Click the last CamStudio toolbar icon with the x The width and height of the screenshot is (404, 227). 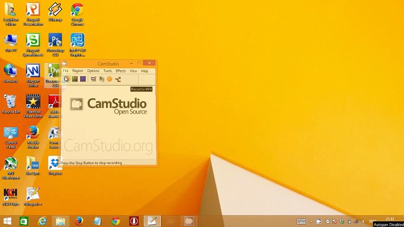[118, 79]
